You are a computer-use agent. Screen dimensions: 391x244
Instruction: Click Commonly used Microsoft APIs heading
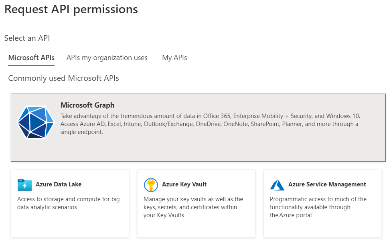pyautogui.click(x=63, y=78)
